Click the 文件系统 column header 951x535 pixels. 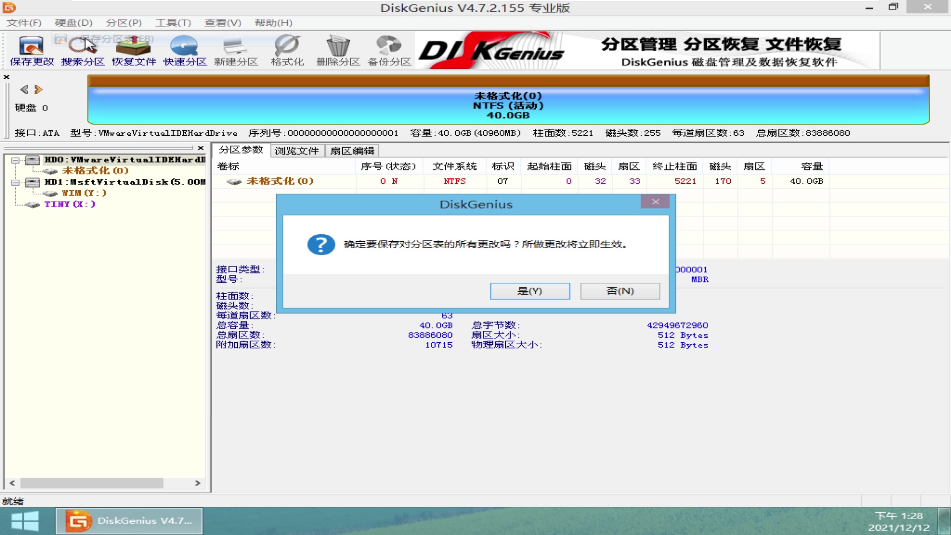pyautogui.click(x=455, y=166)
